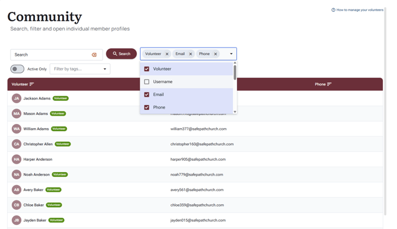397x229 pixels.
Task: Click the page's vertical scrollbar
Action: coord(385,112)
